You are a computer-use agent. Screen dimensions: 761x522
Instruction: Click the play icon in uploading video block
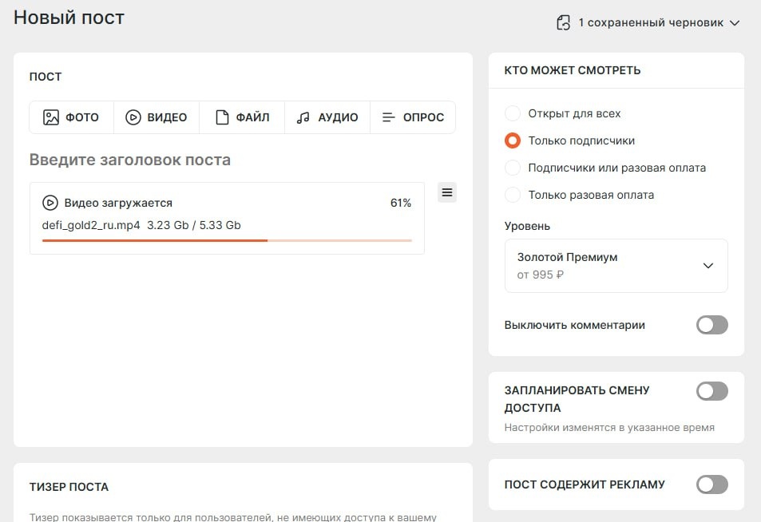[50, 203]
